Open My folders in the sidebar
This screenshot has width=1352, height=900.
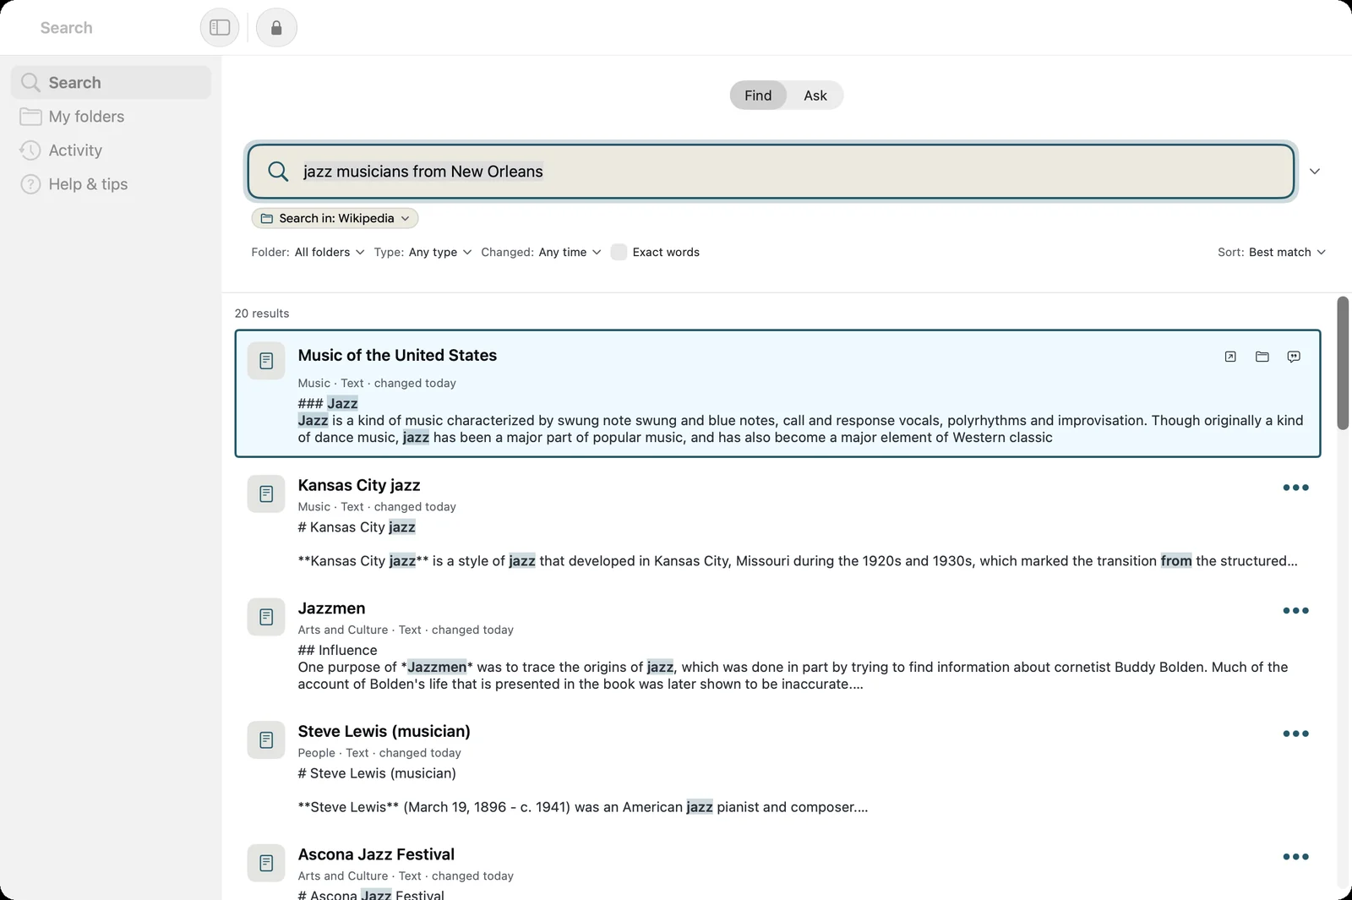[111, 117]
